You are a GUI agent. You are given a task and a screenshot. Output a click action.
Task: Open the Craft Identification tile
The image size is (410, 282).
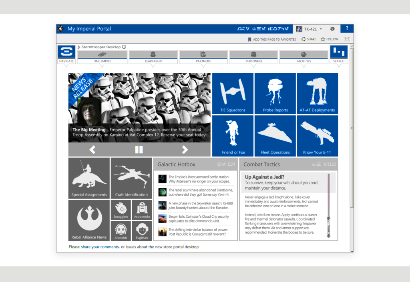point(131,178)
